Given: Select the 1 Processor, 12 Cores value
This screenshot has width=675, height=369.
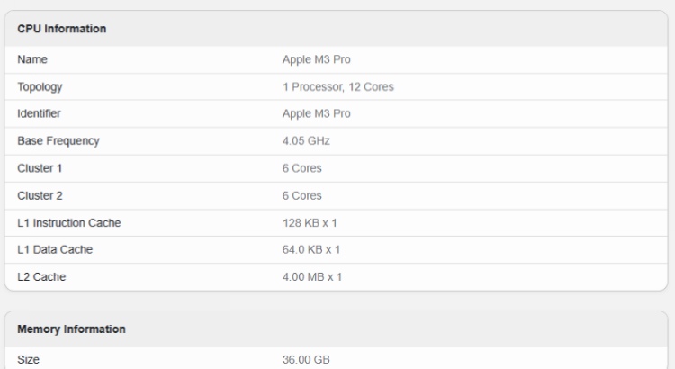Looking at the screenshot, I should [337, 87].
